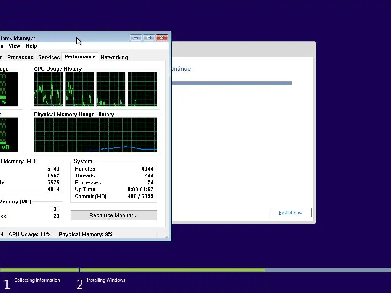Switch to the Networking tab
391x293 pixels.
114,57
